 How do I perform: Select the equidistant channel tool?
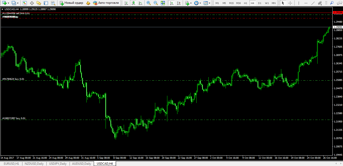tap(320, 3)
